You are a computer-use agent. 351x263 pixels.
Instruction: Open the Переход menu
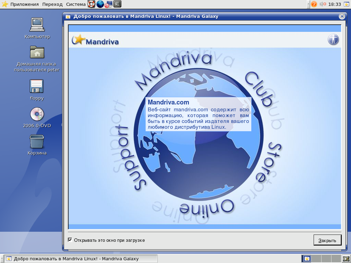[x=52, y=4]
